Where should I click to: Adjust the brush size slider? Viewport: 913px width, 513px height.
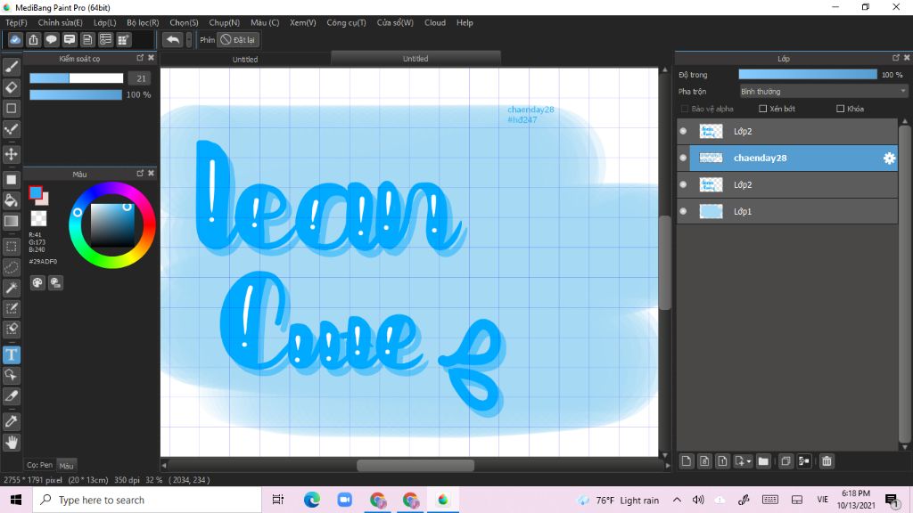coord(77,78)
